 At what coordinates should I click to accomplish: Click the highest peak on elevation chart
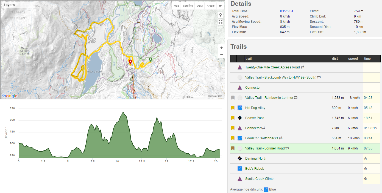pyautogui.click(x=123, y=113)
